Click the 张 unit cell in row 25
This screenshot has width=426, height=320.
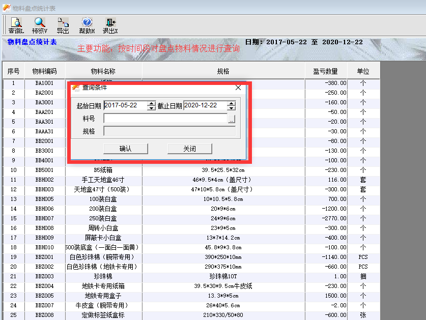[363, 315]
